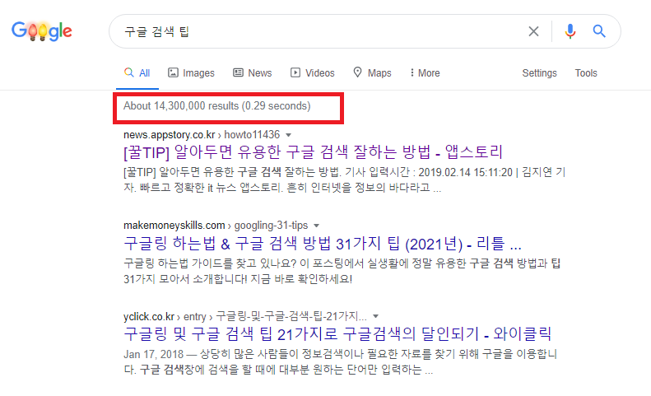Image resolution: width=651 pixels, height=396 pixels.
Task: Open the 구글링 하는법 31가지 팁 result
Action: point(323,244)
